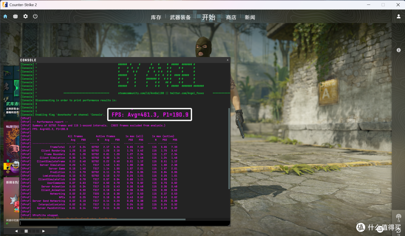Click the LowLatencySleep row label
Viewport: 405px width, 236px height.
(54, 176)
